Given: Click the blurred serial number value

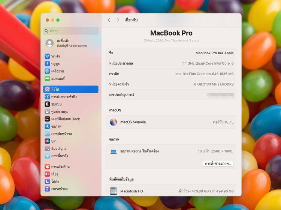Looking at the screenshot, I should [x=220, y=95].
